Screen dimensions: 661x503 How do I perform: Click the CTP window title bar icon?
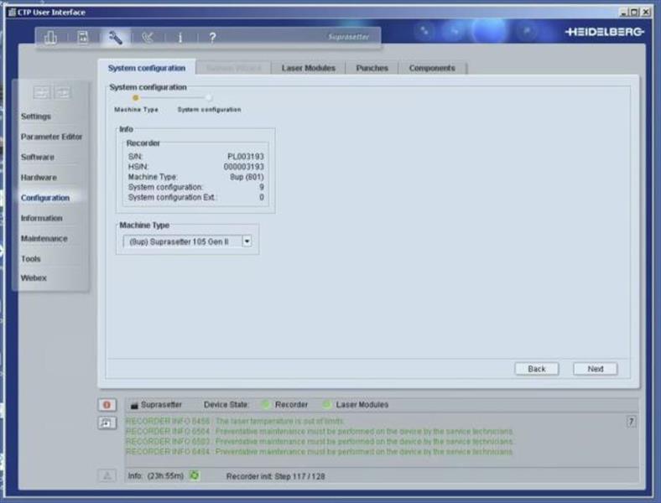[12, 12]
